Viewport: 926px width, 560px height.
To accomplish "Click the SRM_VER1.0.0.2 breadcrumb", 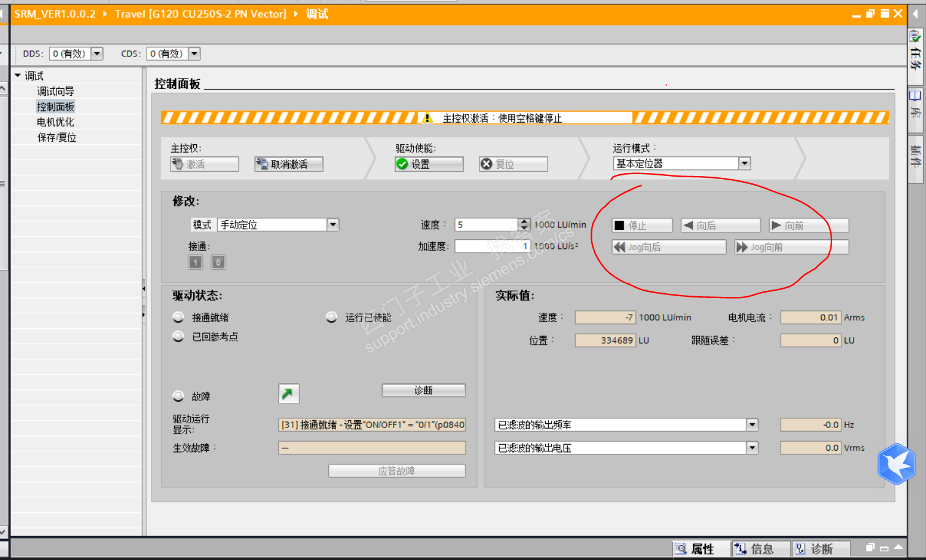I will 55,13.
